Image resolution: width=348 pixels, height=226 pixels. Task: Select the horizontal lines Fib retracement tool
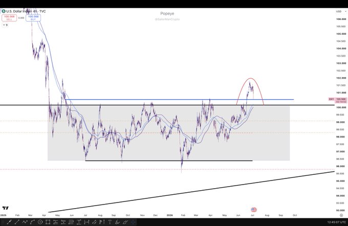(71, 222)
